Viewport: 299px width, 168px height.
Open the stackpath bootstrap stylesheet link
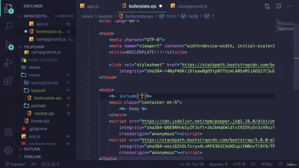[228, 65]
